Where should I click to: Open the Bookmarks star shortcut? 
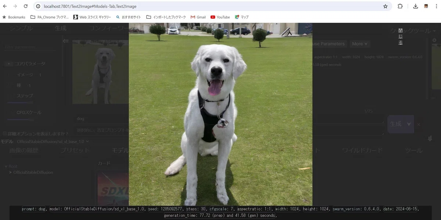[x=14, y=17]
